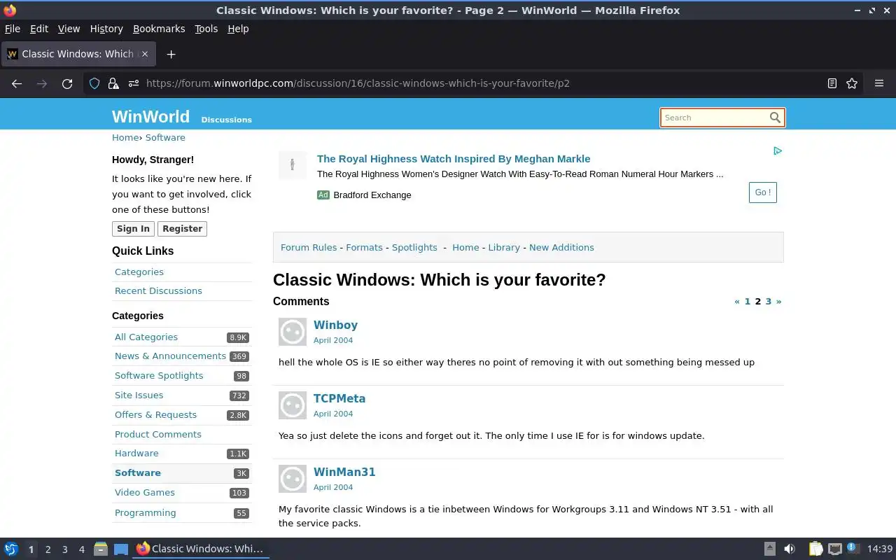Image resolution: width=896 pixels, height=560 pixels.
Task: Open TCPMeta's avatar image
Action: tap(293, 405)
